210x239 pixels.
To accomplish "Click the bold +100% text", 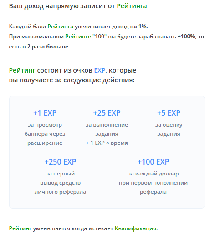I will [x=186, y=37].
